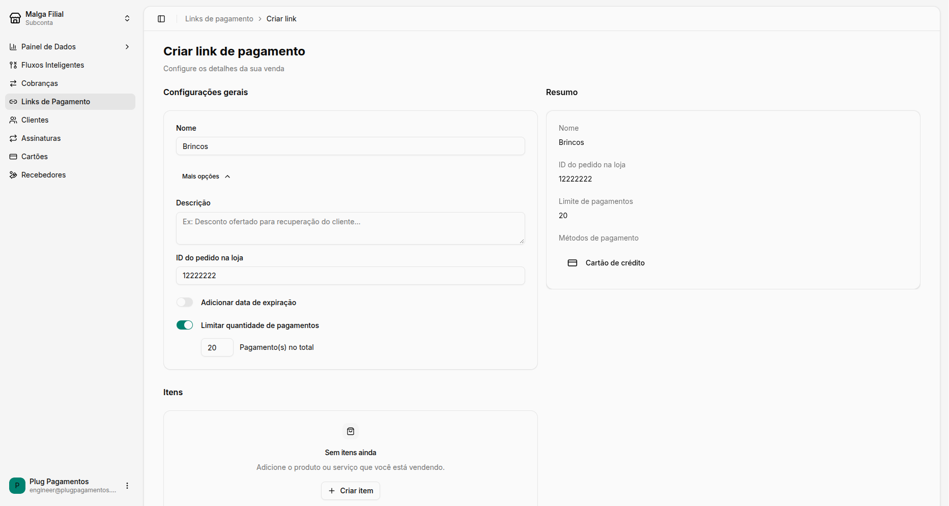Click the credit card icon in Resumo

572,263
